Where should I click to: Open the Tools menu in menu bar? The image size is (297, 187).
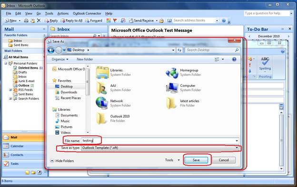(x=49, y=13)
